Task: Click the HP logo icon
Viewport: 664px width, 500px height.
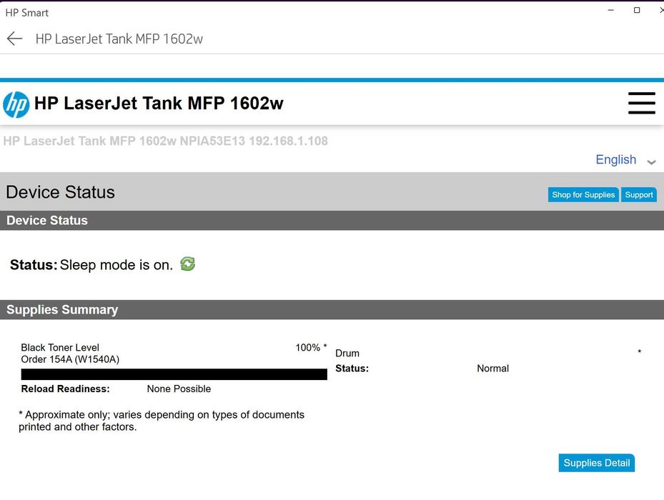Action: point(16,104)
